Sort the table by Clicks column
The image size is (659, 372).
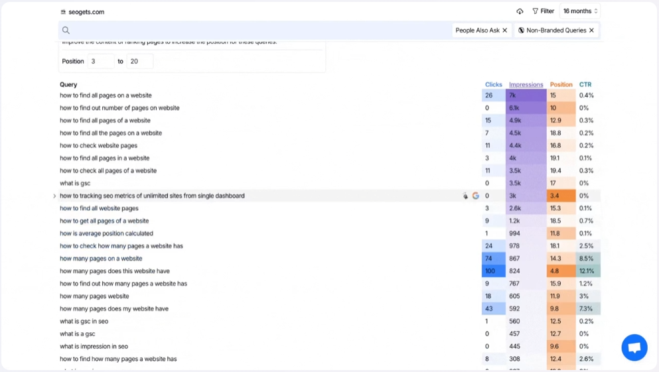tap(493, 85)
